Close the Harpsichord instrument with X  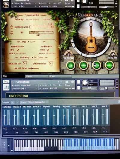pyautogui.click(x=117, y=80)
